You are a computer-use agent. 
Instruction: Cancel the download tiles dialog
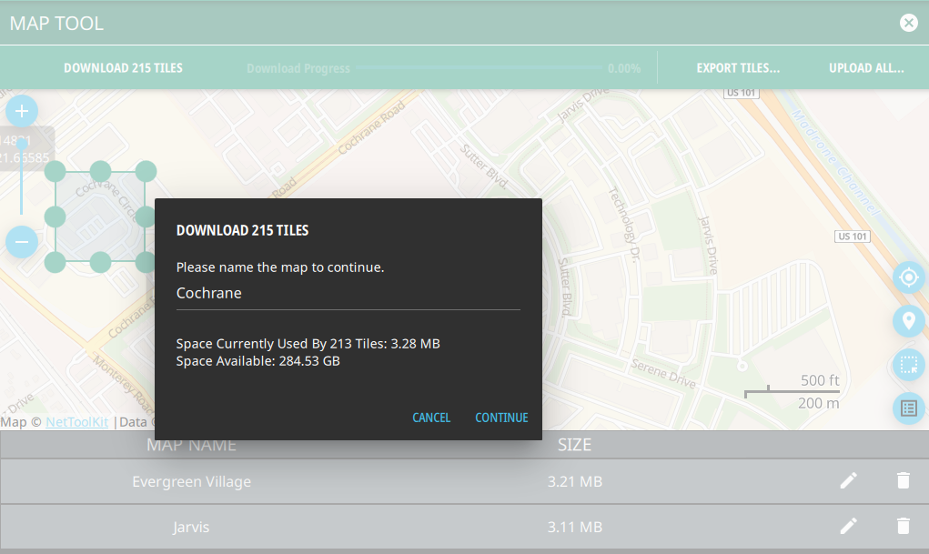(x=431, y=418)
